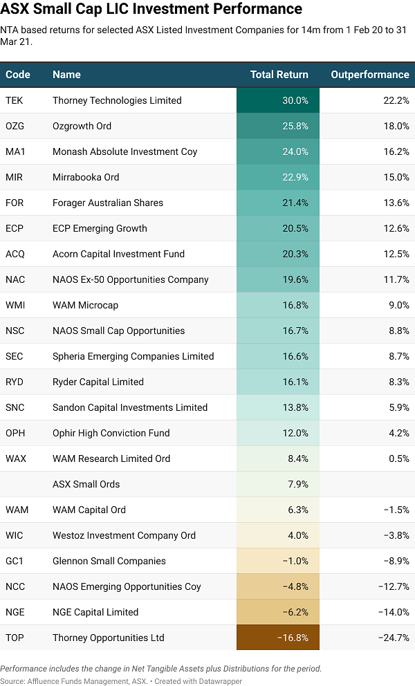
Task: Select the Thorney Technologies Limited row name
Action: click(x=117, y=100)
